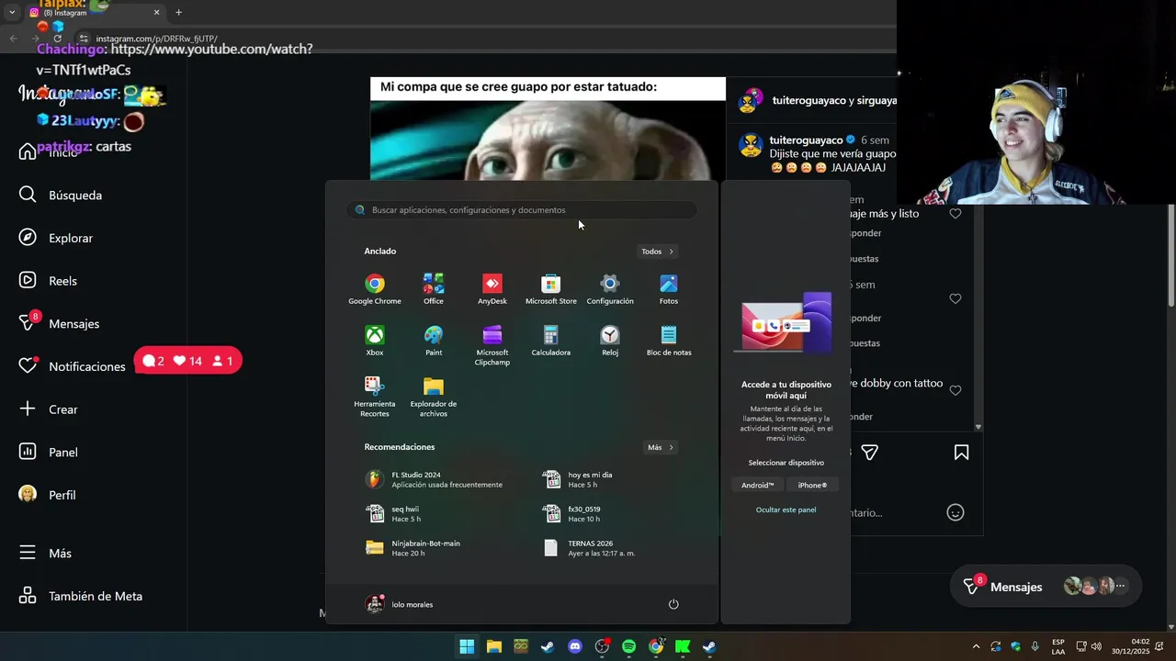The width and height of the screenshot is (1176, 661).
Task: Open tuiteroguayaco profile link in caption
Action: point(806,140)
